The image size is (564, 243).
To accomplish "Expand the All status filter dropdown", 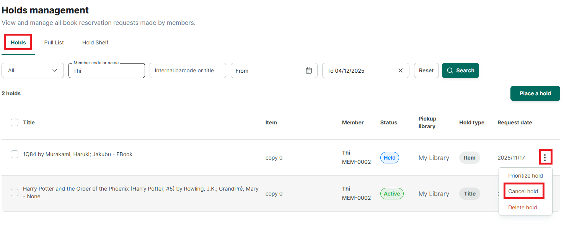I will [33, 70].
